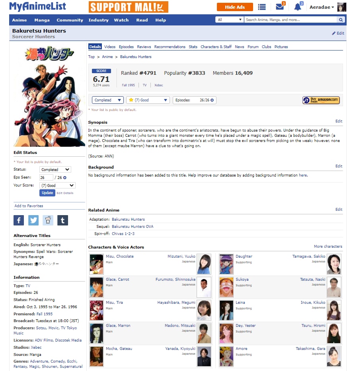
Task: Click Edit link beside Synopsis
Action: coord(339,121)
